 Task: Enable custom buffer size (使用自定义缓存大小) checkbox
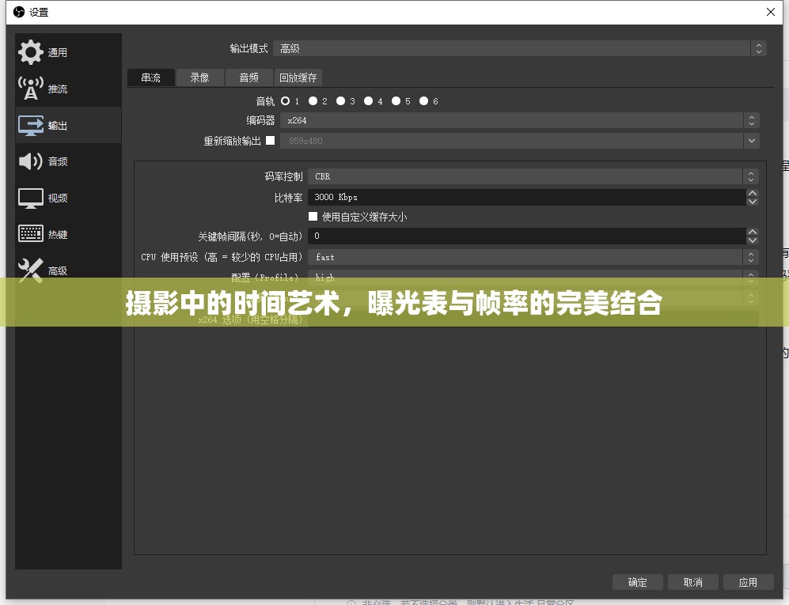(313, 216)
